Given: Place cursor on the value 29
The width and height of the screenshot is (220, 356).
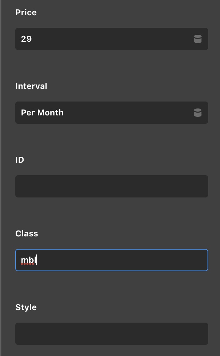Looking at the screenshot, I should point(26,39).
